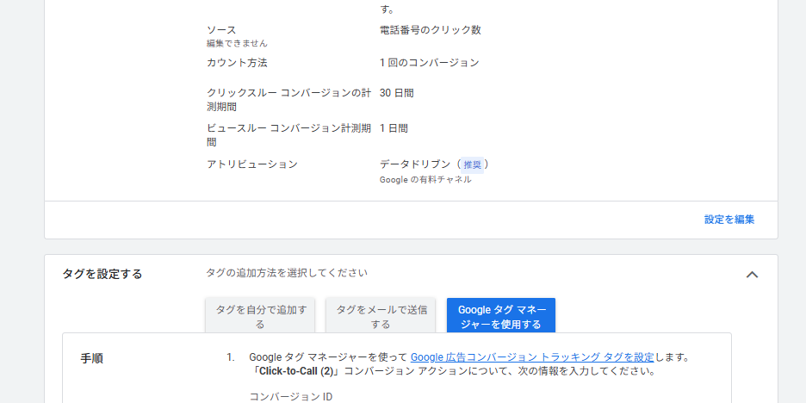The image size is (806, 403).
Task: Click the 30 日間 value
Action: [x=396, y=93]
